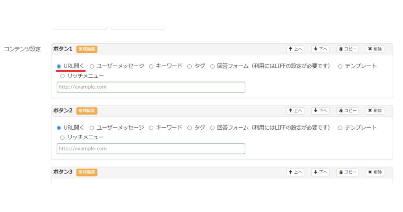Open 領域編集 for ボタン3
Image resolution: width=403 pixels, height=212 pixels.
coord(87,172)
